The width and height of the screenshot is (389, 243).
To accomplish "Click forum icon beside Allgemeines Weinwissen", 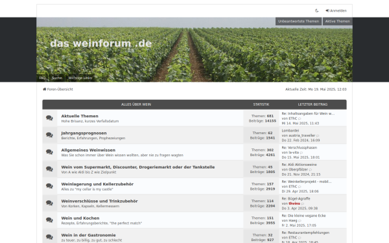I will click(x=49, y=152).
